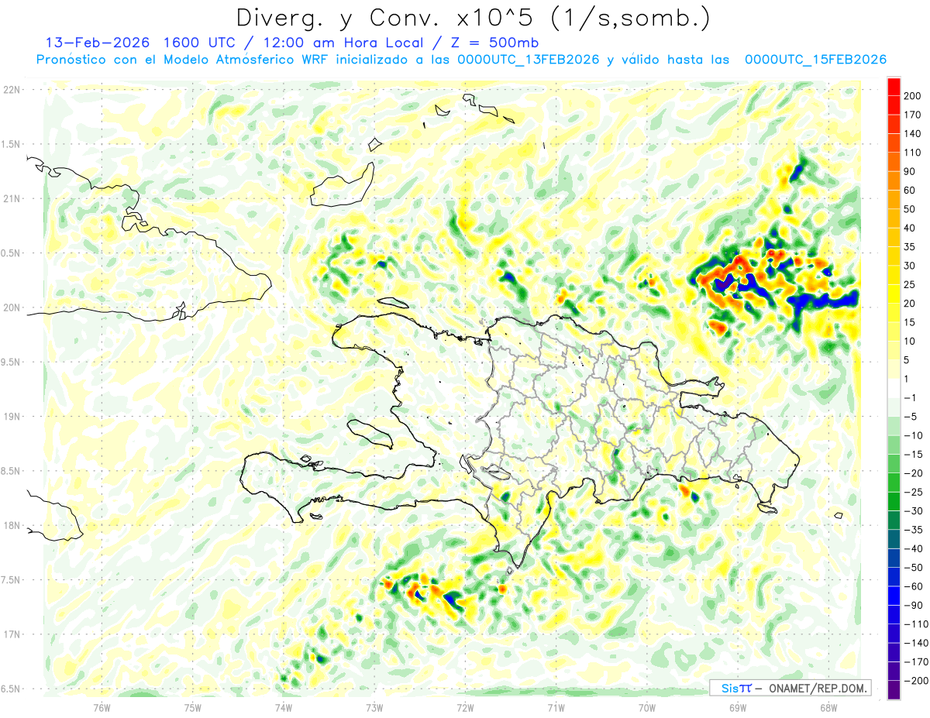Click the '17N' latitude label
This screenshot has width=930, height=718.
(x=12, y=634)
